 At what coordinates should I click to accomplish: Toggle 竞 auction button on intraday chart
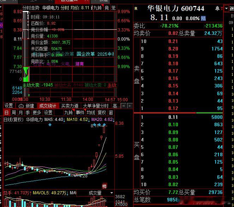pos(107,8)
